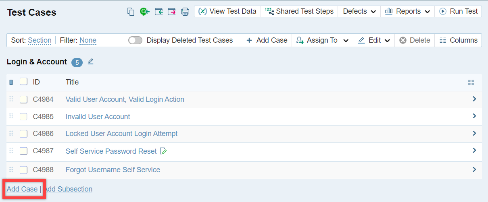Click the Add Subsection link
Screen dimensions: 488x202
tap(68, 189)
